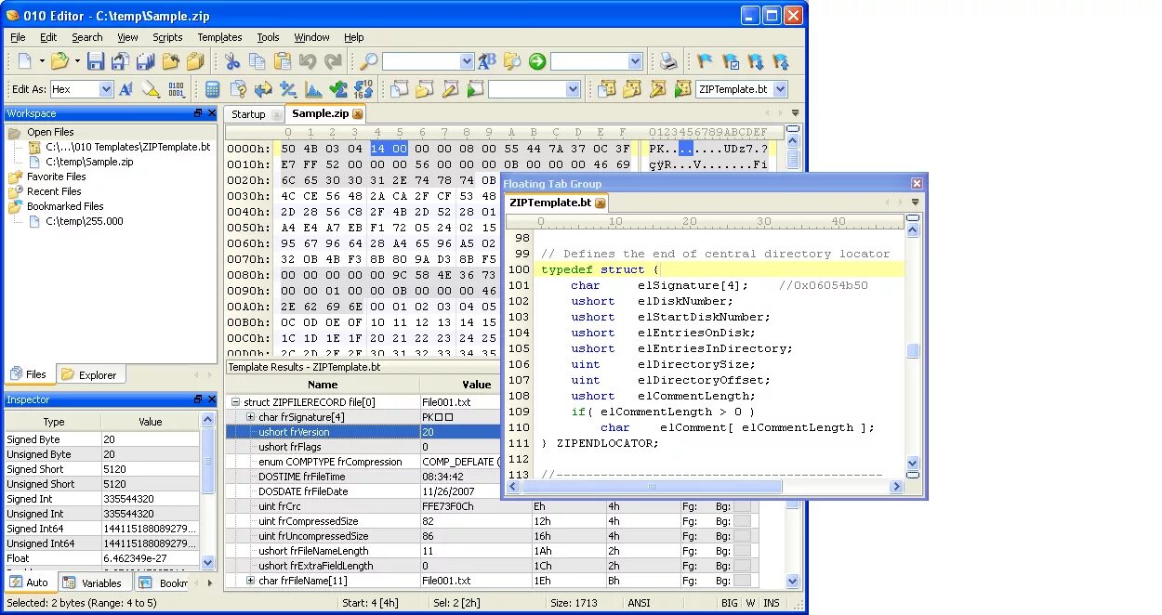Toggle the BIG endian status indicator
This screenshot has width=1162, height=615.
tap(730, 604)
